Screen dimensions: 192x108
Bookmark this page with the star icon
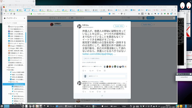[124, 14]
